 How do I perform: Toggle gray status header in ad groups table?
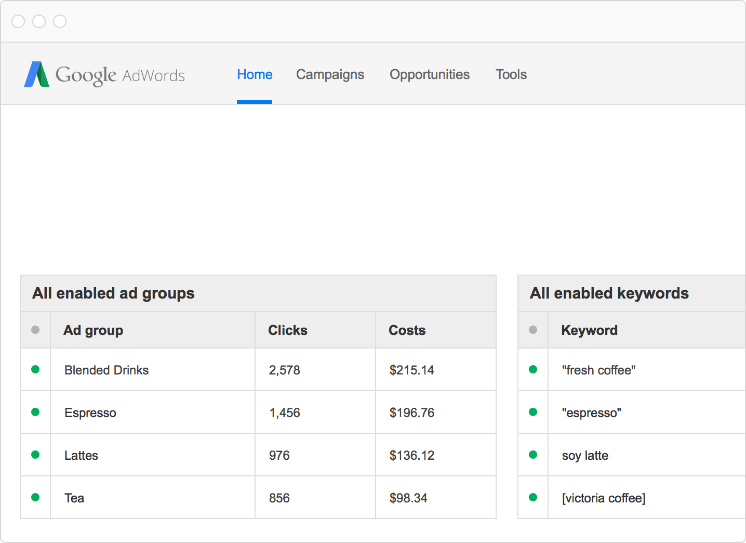point(35,330)
